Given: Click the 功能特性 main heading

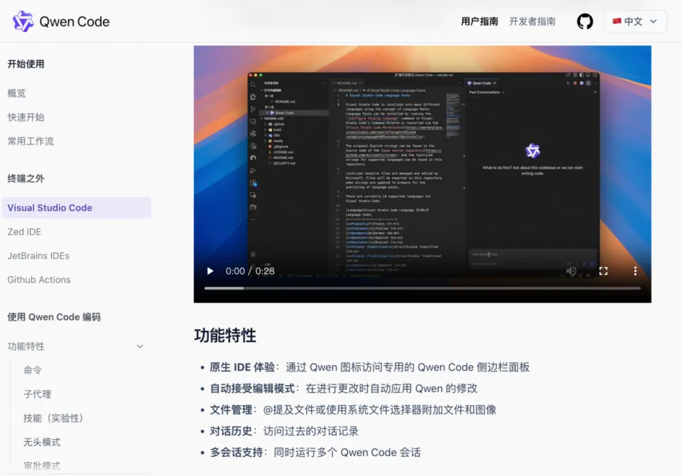Looking at the screenshot, I should pos(225,335).
